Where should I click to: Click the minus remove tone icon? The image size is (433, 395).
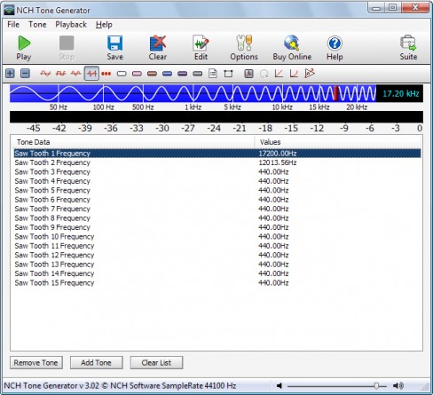click(25, 74)
